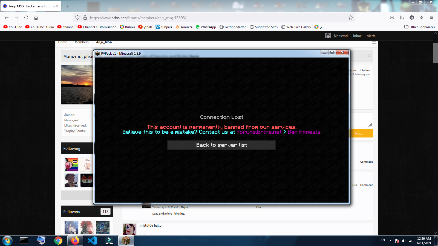Screen dimensions: 438x246
Task: Report the post from yesterday
Action: coord(185,207)
